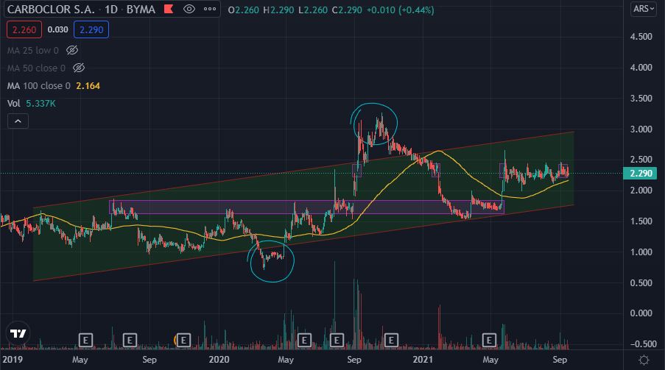The height and width of the screenshot is (370, 665).
Task: Open the ARS currency dropdown
Action: 644,9
